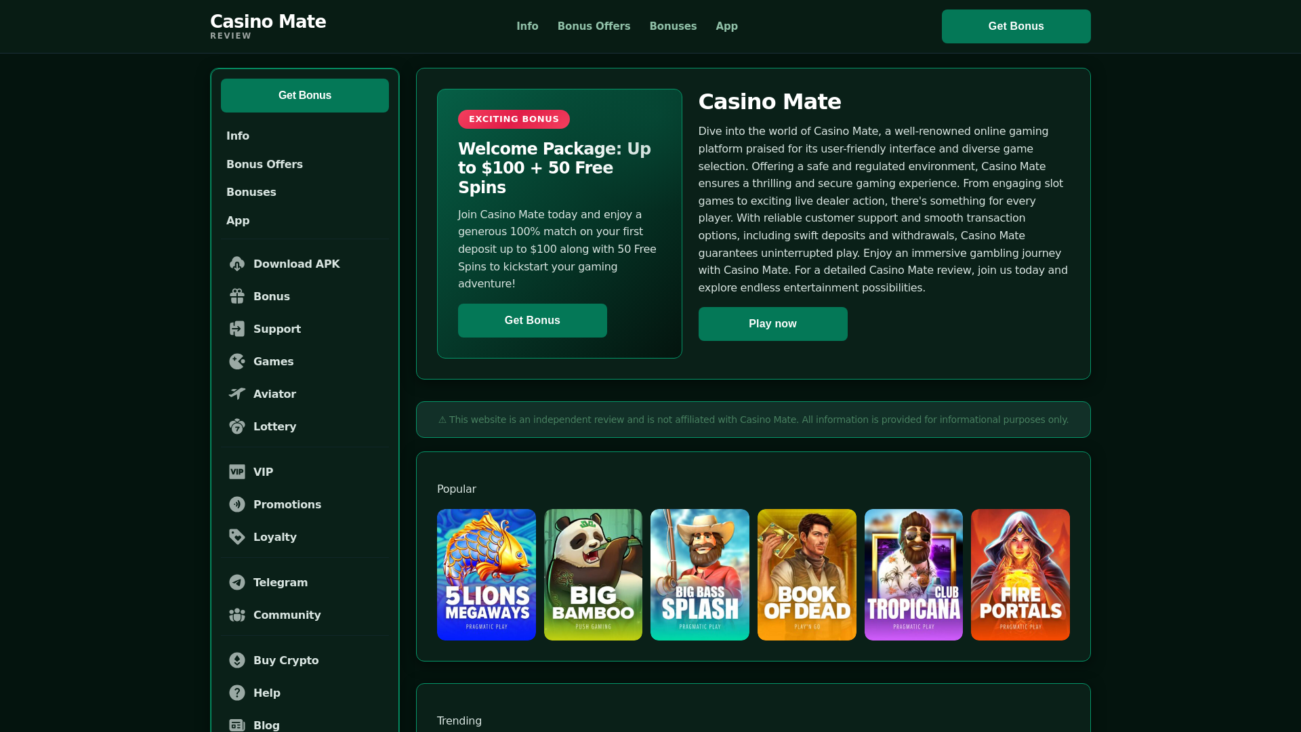Click Get Bonus in the Welcome Package card

click(x=533, y=321)
